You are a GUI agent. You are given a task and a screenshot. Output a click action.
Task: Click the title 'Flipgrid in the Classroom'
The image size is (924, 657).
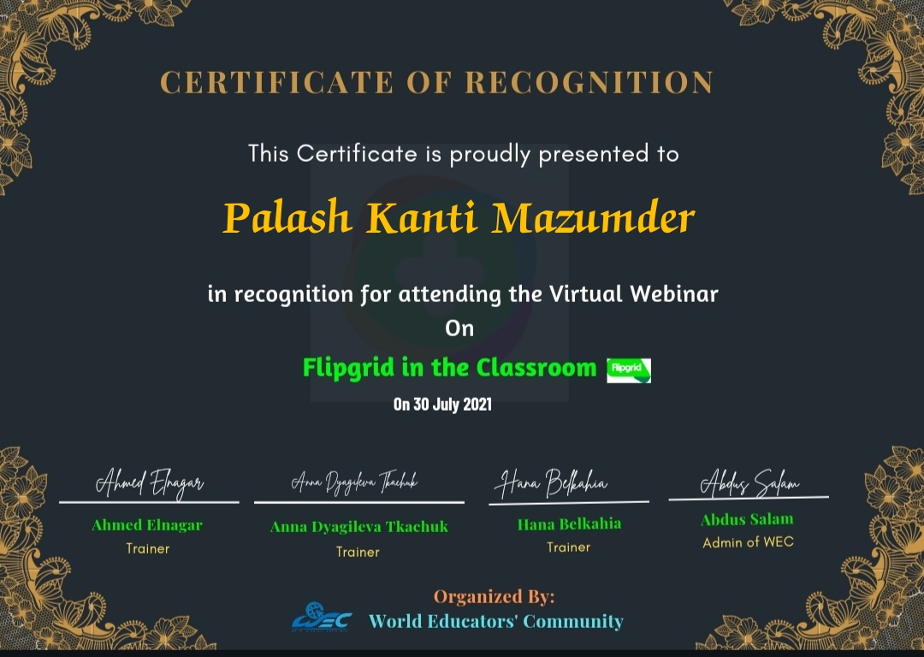click(450, 368)
